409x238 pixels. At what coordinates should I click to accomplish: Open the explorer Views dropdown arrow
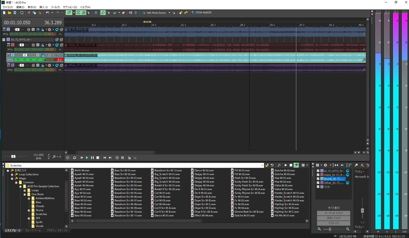(x=307, y=165)
